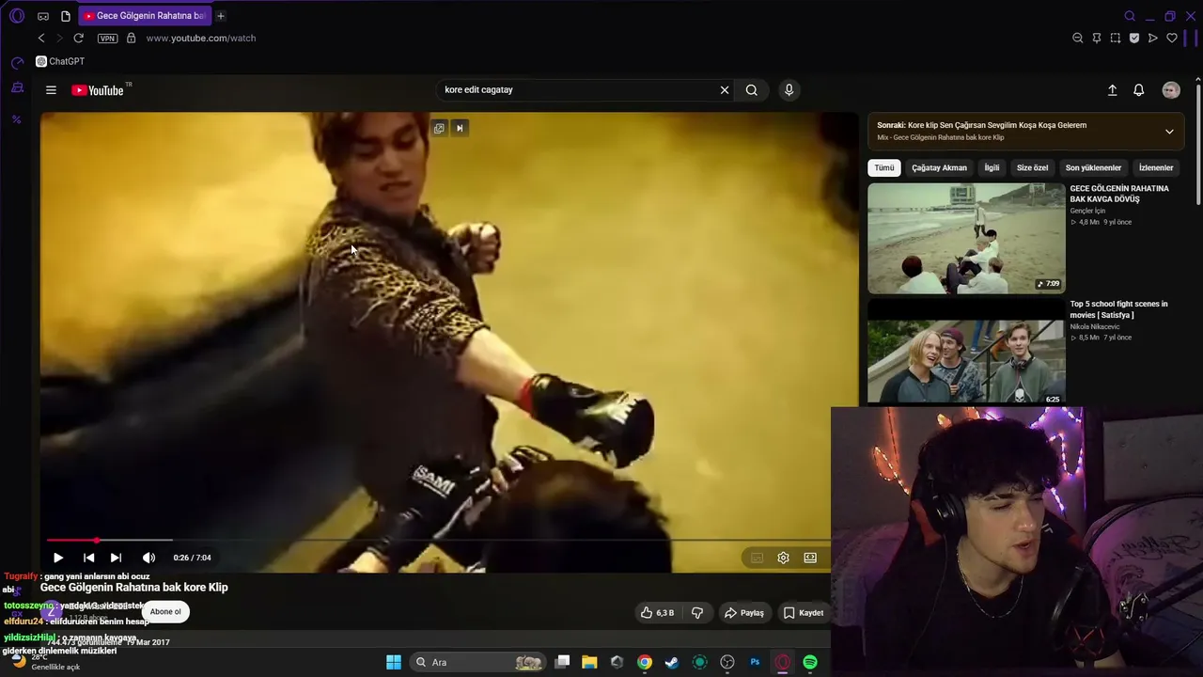The height and width of the screenshot is (677, 1203).
Task: Open GECE GÖLGENİN RAHATINA BAK KAVGA thumbnail
Action: [966, 239]
